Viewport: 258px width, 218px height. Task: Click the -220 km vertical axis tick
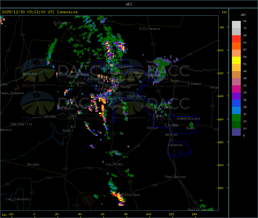(x=220, y=188)
